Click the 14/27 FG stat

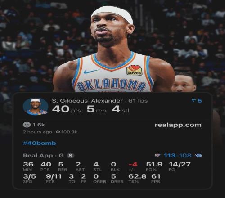click(x=180, y=166)
